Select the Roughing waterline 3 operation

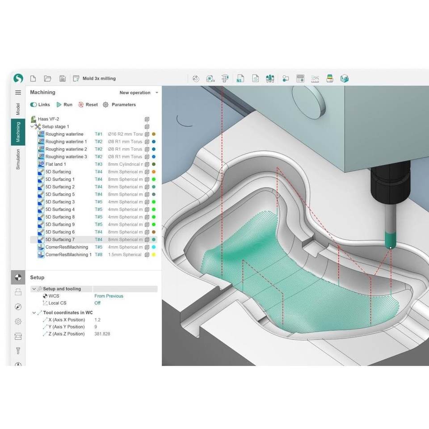(66, 157)
